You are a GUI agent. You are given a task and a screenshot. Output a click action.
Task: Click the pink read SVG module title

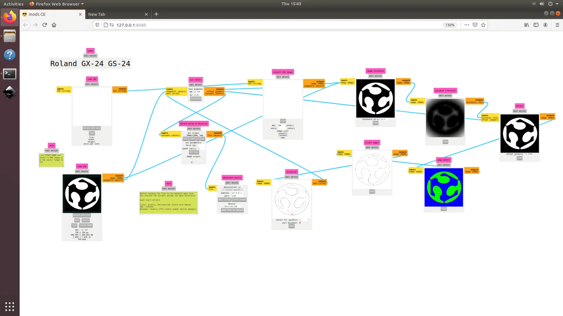click(92, 79)
